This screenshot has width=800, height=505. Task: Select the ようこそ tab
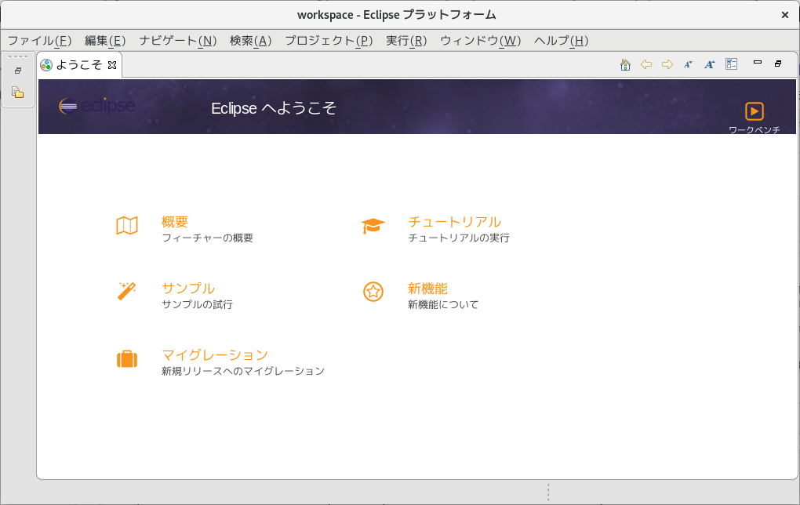[79, 65]
